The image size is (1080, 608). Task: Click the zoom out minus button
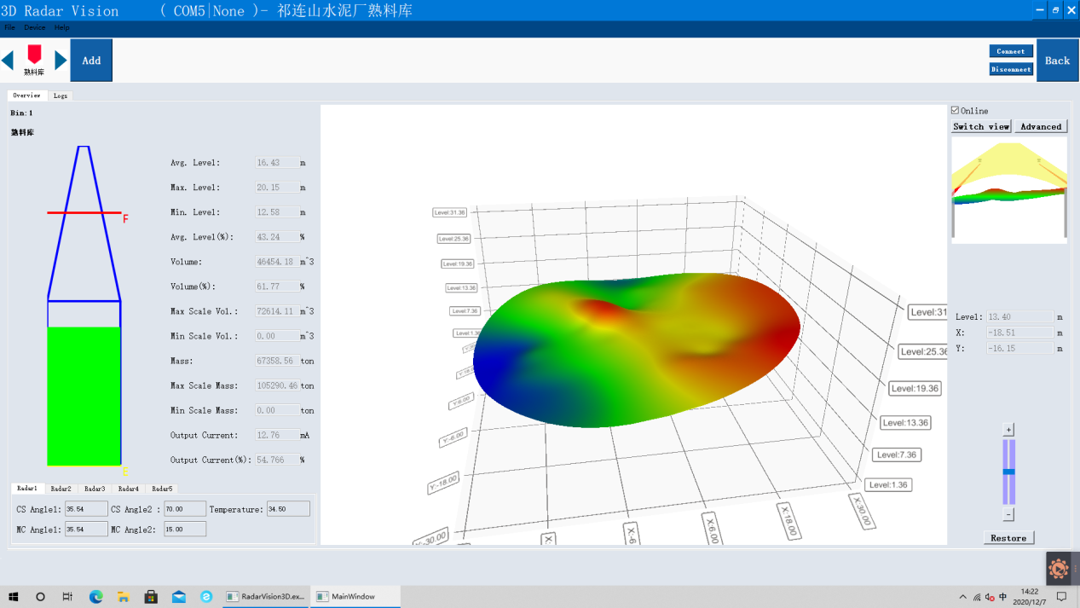tap(1008, 515)
